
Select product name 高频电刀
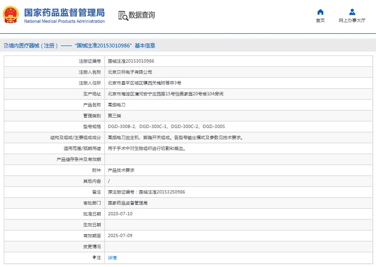pyautogui.click(x=116, y=105)
